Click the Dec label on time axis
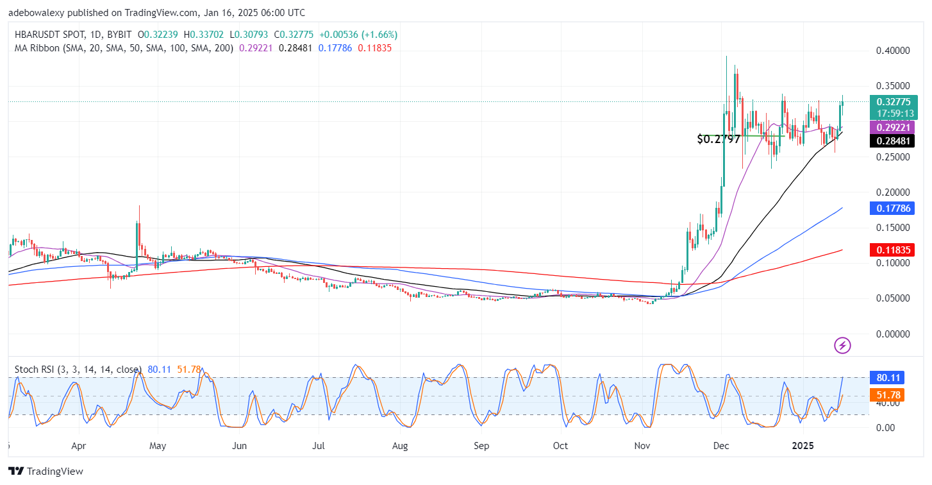The height and width of the screenshot is (485, 932). [x=722, y=445]
